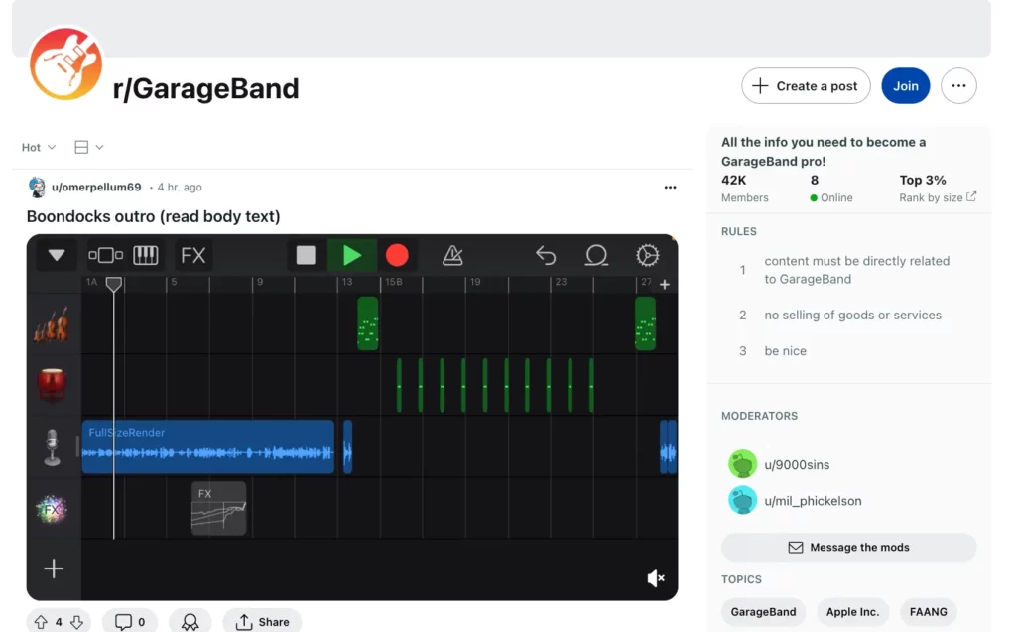Select the microphone audio track
This screenshot has height=632, width=1016.
(53, 447)
